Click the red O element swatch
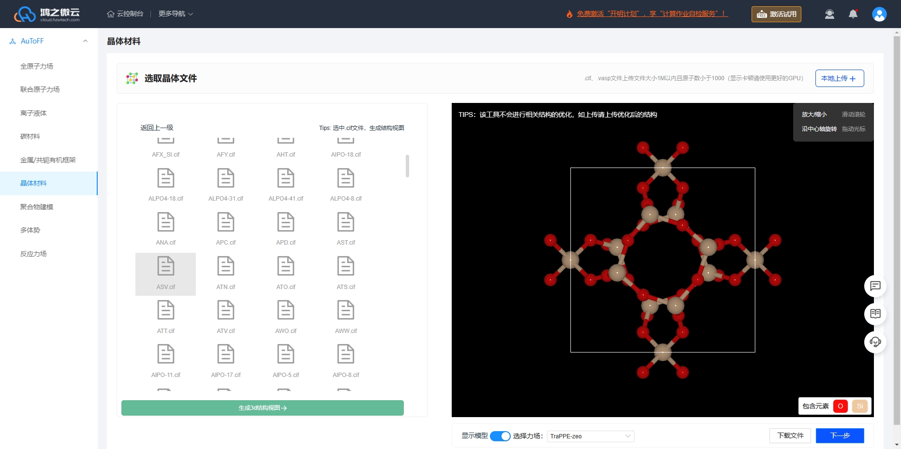This screenshot has height=449, width=901. tap(841, 406)
